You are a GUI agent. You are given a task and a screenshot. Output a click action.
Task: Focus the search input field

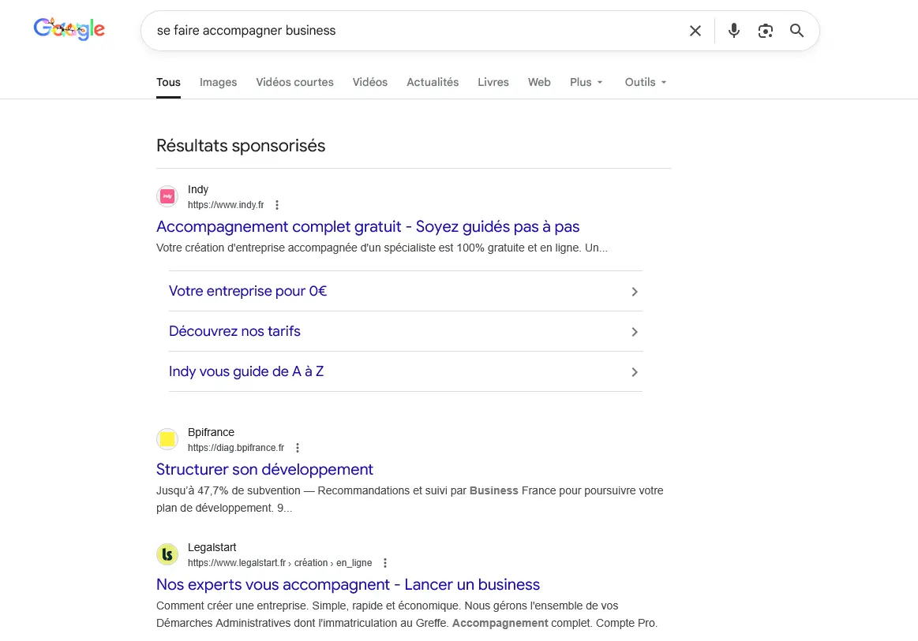[410, 31]
